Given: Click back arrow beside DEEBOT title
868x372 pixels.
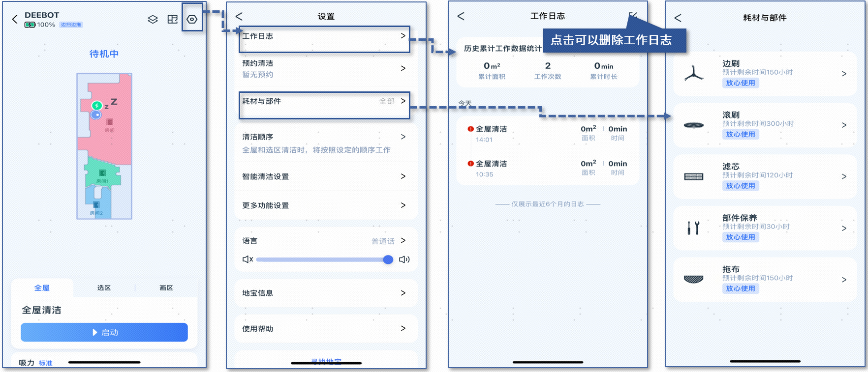Looking at the screenshot, I should (x=15, y=19).
